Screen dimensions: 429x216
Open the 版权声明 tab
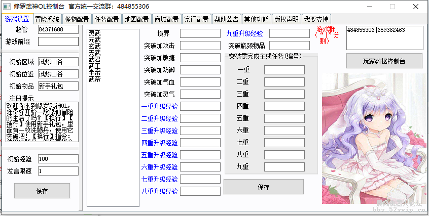[286, 19]
